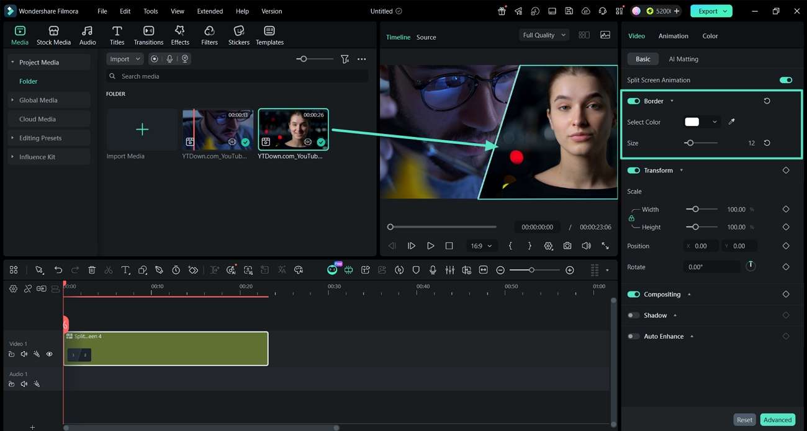Open the Effects panel
The width and height of the screenshot is (807, 431).
[180, 35]
